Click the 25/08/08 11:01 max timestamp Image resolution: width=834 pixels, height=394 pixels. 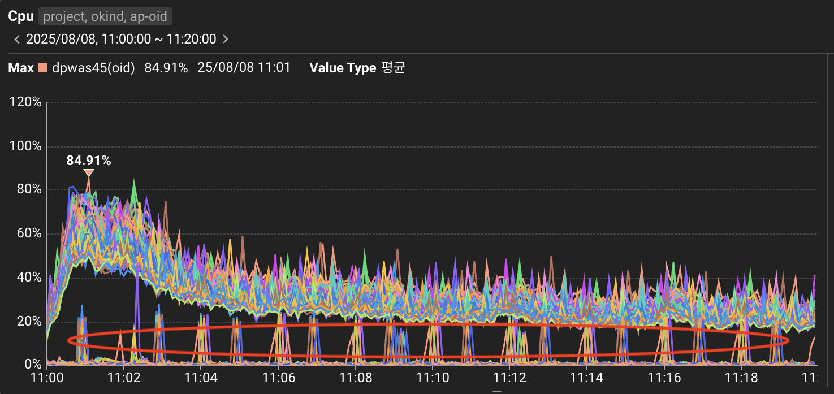pyautogui.click(x=244, y=68)
